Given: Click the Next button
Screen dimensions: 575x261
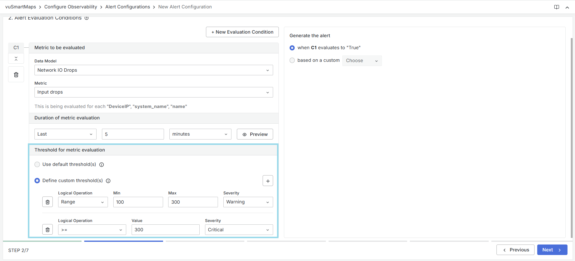Looking at the screenshot, I should [x=552, y=250].
